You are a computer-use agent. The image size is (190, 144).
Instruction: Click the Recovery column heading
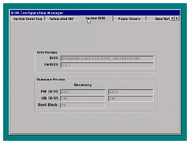click(83, 85)
